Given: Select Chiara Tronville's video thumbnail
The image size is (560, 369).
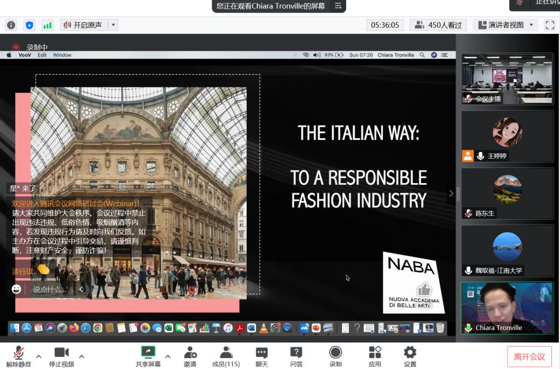Looking at the screenshot, I should click(x=507, y=308).
